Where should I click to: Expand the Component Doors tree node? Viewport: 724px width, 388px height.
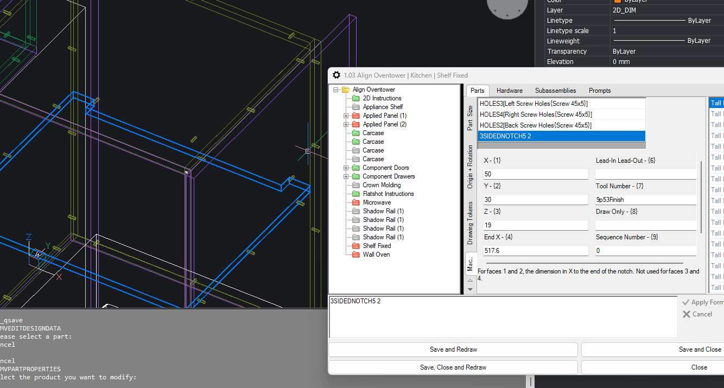(x=346, y=168)
